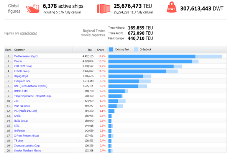This screenshot has height=153, width=230.
Task: Click the Feast-Europe 440,710 TEU figure
Action: [140, 38]
